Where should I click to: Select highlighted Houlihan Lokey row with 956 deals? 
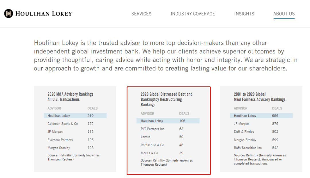(261, 116)
